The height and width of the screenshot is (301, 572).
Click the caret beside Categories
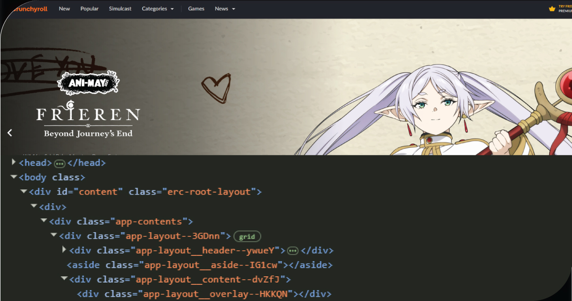coord(172,9)
